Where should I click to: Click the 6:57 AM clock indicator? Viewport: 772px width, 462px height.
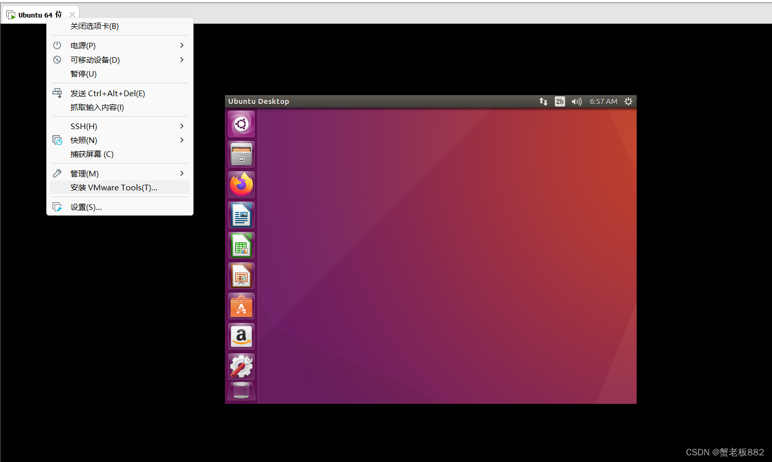[603, 101]
